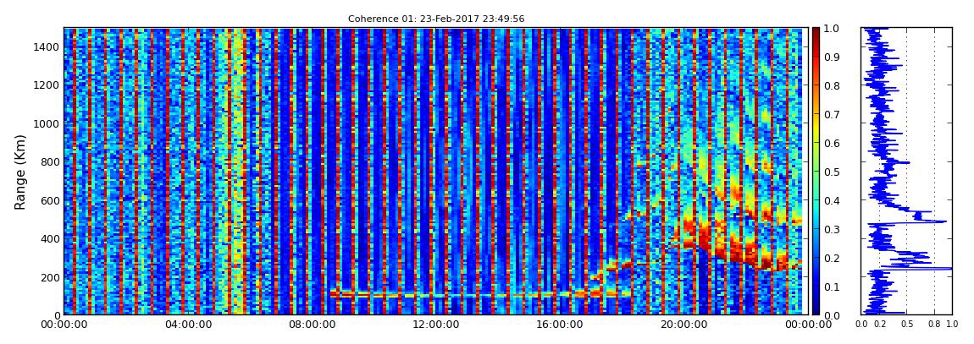974x344 pixels.
Task: Click the "Range (Km)" y-axis label
Action: tap(20, 171)
